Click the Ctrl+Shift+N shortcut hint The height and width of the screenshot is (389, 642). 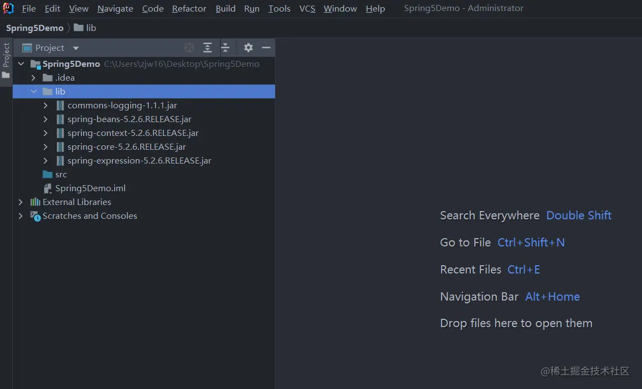click(x=531, y=243)
